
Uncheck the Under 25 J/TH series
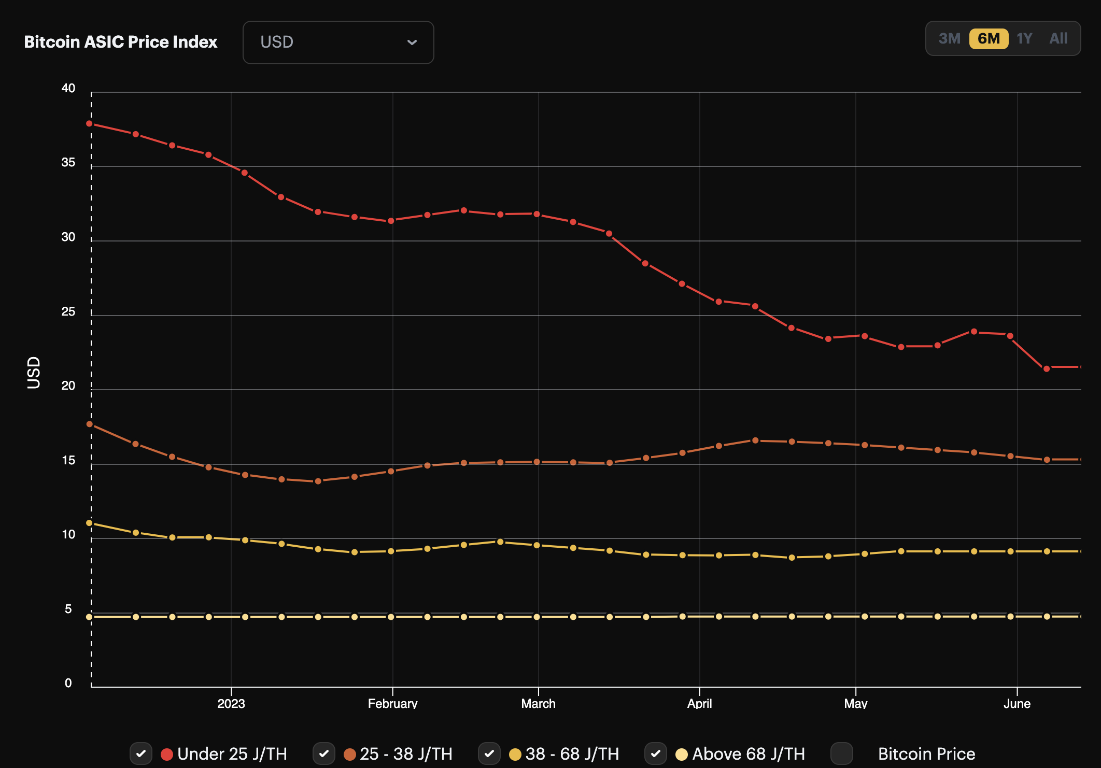click(x=141, y=755)
